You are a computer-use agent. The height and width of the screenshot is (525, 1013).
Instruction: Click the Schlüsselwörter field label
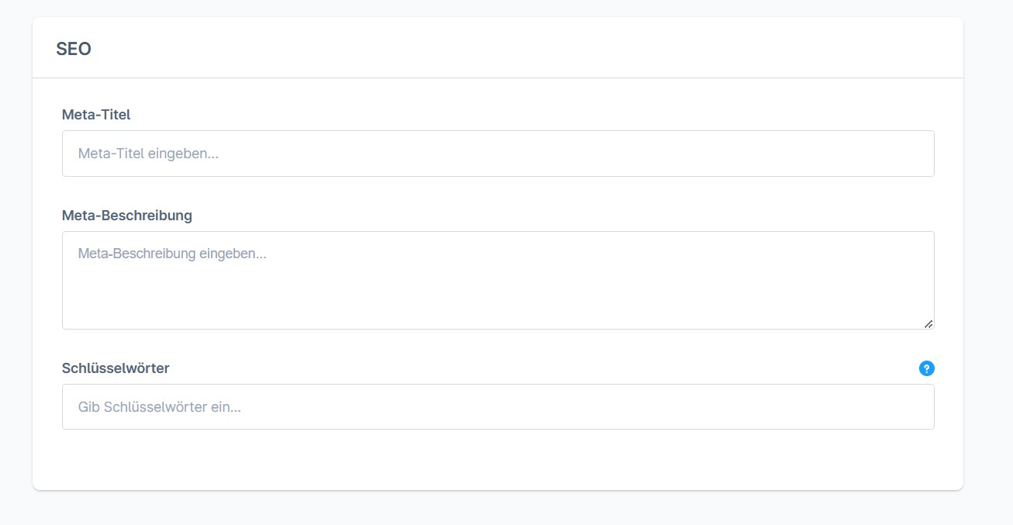point(116,368)
